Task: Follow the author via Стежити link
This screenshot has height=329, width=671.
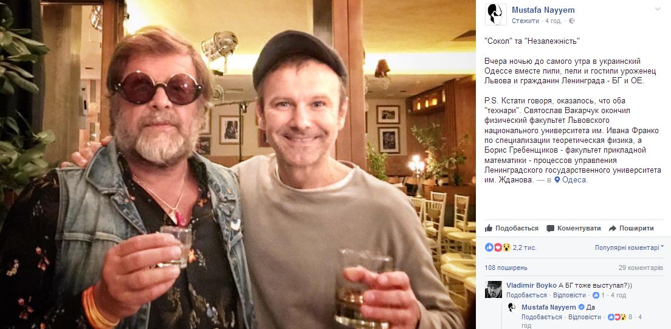Action: pos(525,21)
